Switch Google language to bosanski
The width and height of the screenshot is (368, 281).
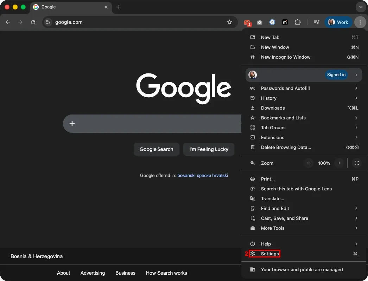[186, 176]
